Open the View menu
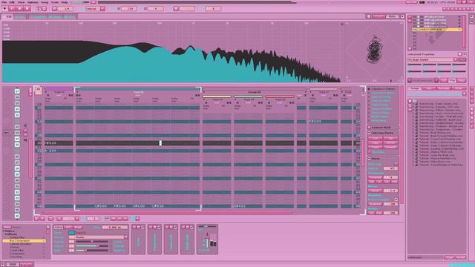This screenshot has width=475, height=267. 21,2
